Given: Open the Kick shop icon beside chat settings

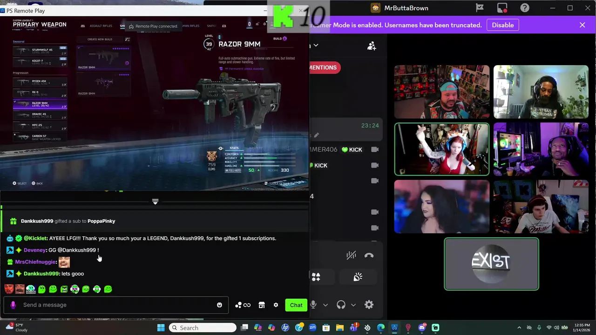Looking at the screenshot, I should [262, 305].
